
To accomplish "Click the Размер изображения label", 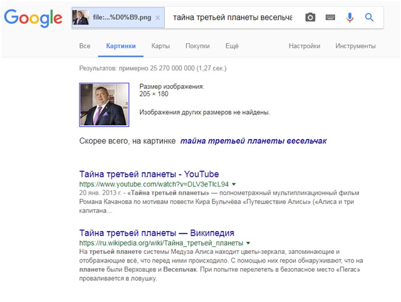I will pyautogui.click(x=172, y=86).
